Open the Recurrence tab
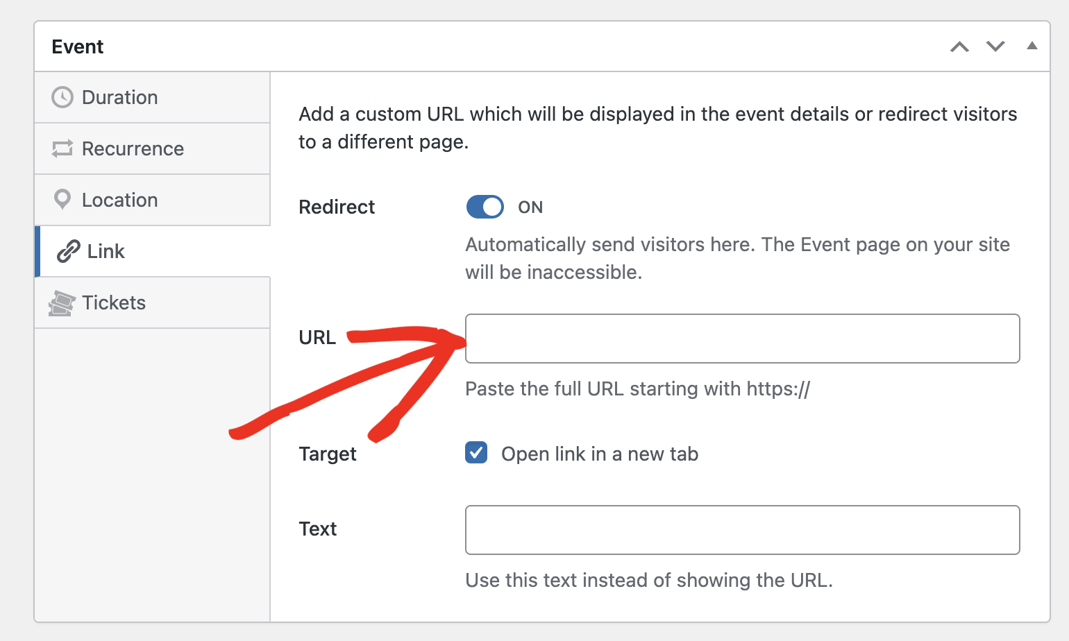Screen dimensions: 1069x641 (x=152, y=148)
